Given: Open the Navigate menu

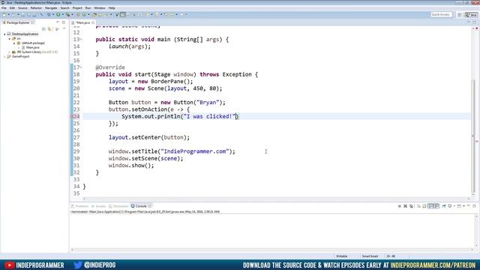Looking at the screenshot, I should pos(51,8).
